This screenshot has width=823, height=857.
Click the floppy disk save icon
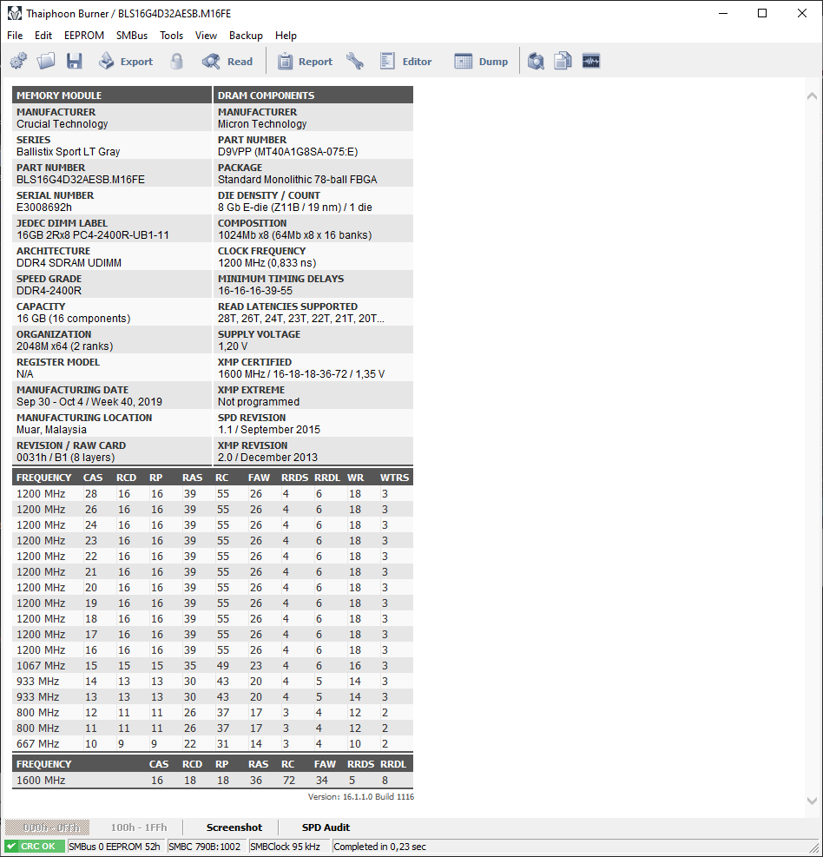[75, 61]
